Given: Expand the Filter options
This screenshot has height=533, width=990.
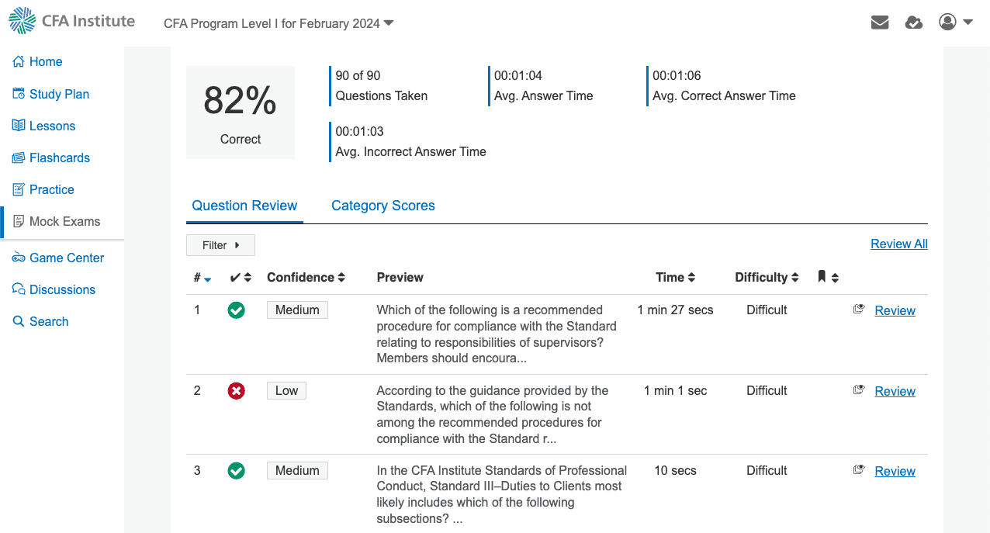Looking at the screenshot, I should (220, 245).
